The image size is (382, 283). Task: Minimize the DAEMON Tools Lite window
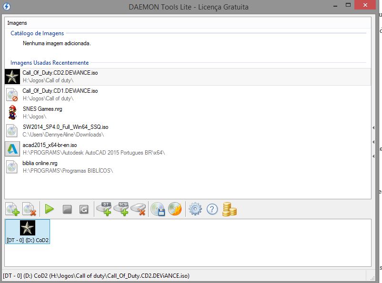[335, 6]
